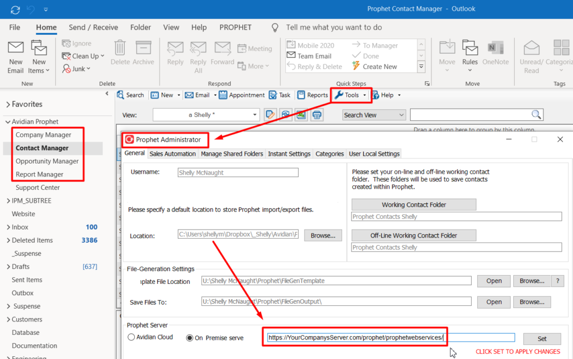Expand the Quick Steps gallery
The width and height of the screenshot is (573, 359).
[x=421, y=67]
